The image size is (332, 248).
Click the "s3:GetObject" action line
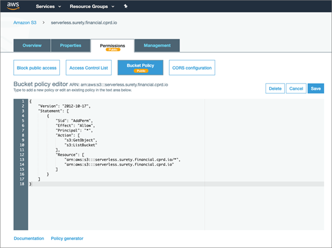[x=81, y=140]
